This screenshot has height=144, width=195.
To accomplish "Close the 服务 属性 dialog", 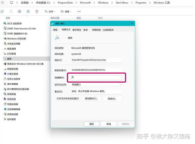I will point(132,23).
